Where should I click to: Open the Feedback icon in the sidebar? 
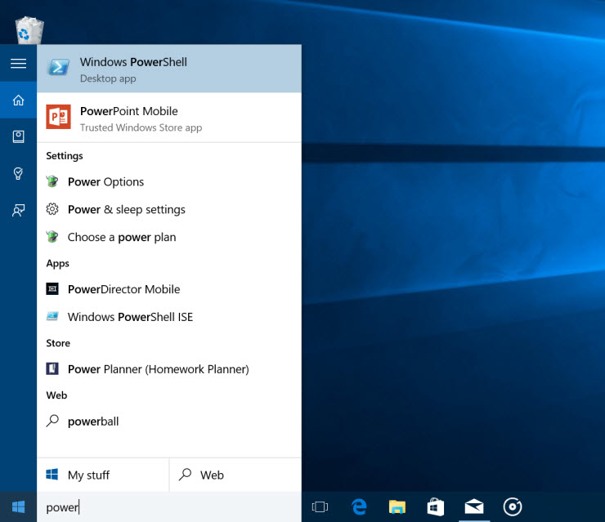coord(18,210)
